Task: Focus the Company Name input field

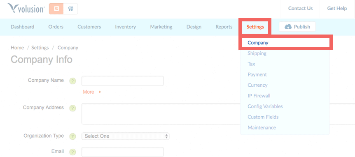Action: 122,81
